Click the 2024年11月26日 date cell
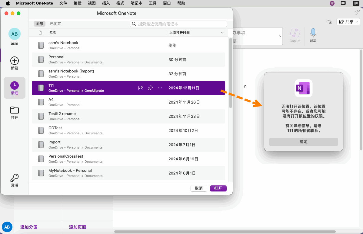Image resolution: width=363 pixels, height=234 pixels. click(184, 102)
